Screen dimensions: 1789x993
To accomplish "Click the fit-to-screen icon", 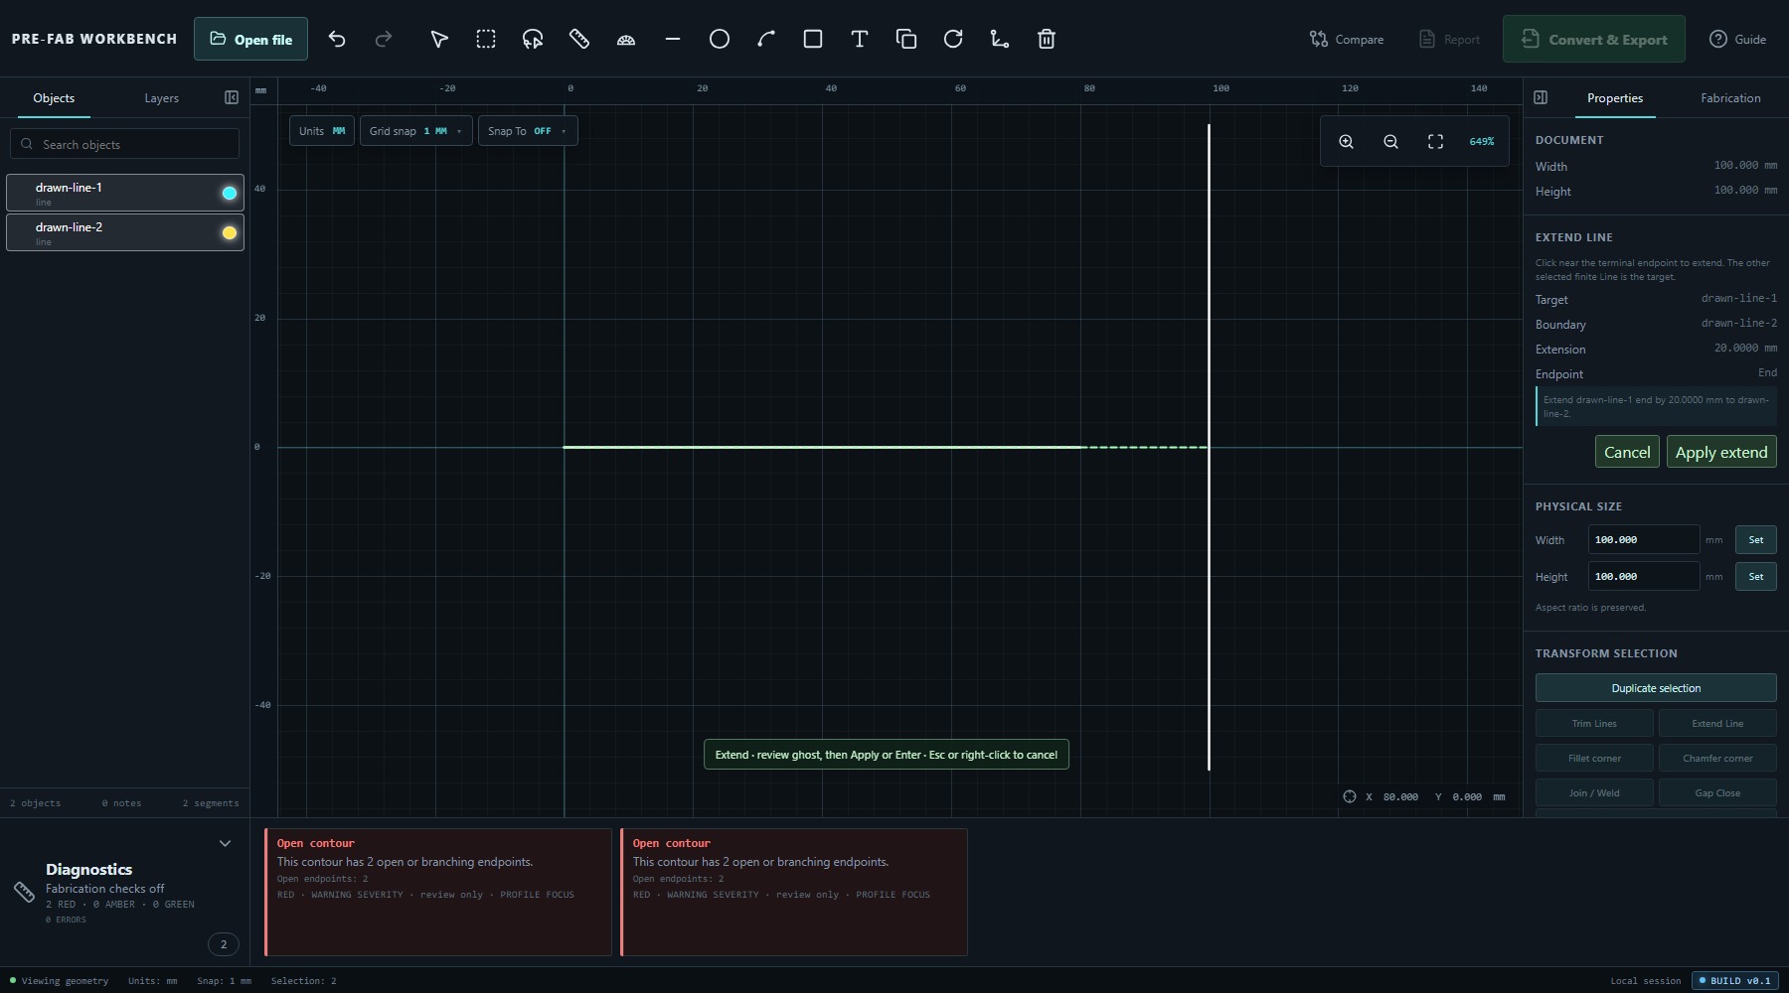I will pyautogui.click(x=1436, y=142).
